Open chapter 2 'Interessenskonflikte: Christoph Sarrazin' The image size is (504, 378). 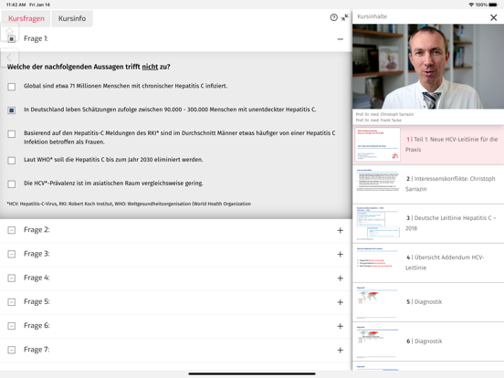[428, 184]
